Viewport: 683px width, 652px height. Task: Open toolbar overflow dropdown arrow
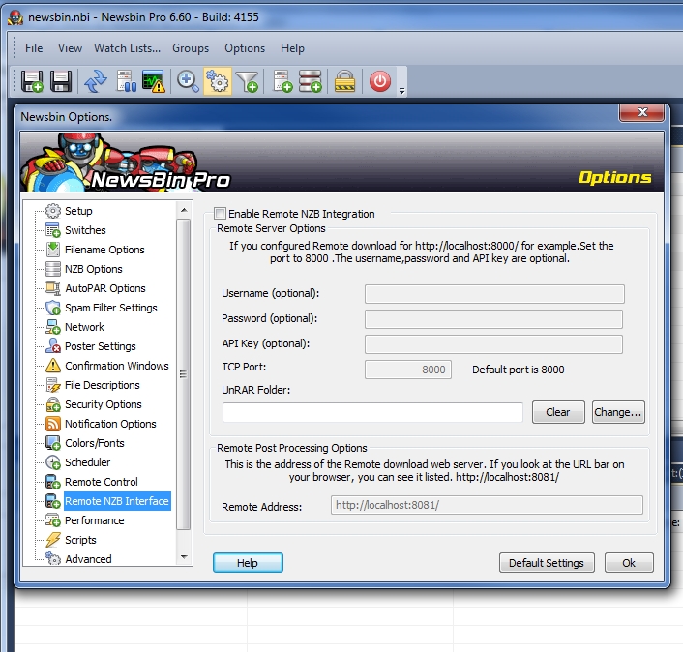402,91
